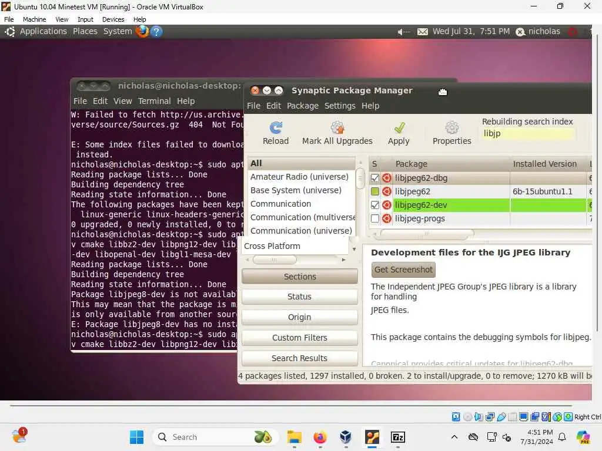Open VirtualBox Devices menu
Screen dimensions: 602x451
(x=113, y=19)
